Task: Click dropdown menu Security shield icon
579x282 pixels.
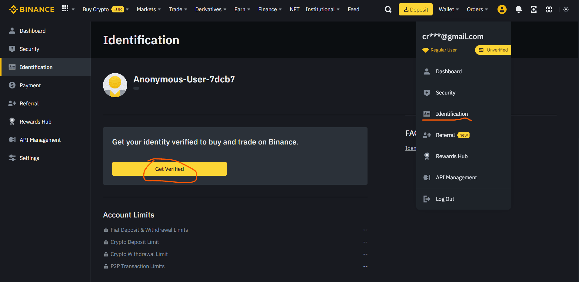Action: point(427,92)
